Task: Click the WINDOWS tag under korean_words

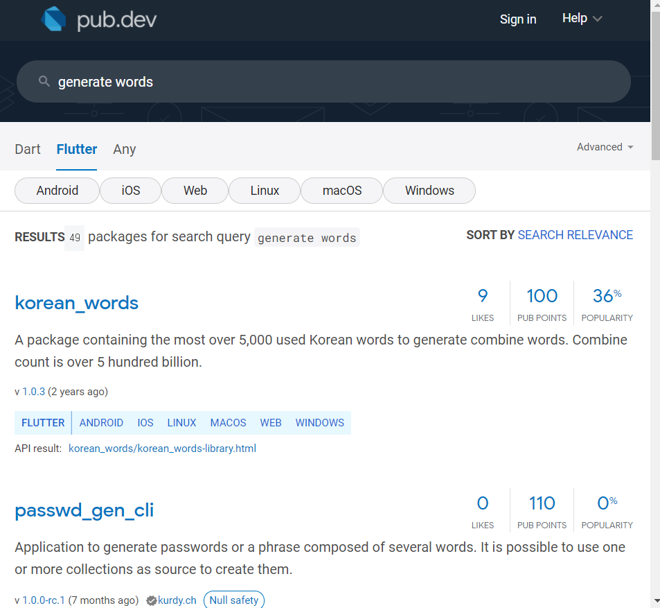Action: coord(320,423)
